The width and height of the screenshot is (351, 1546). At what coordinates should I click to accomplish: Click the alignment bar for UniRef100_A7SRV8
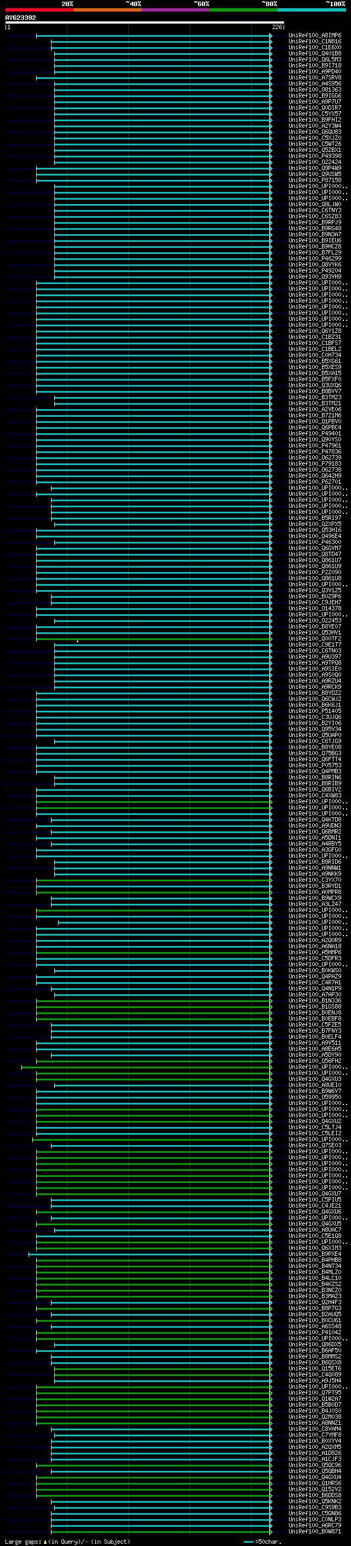coord(154,77)
